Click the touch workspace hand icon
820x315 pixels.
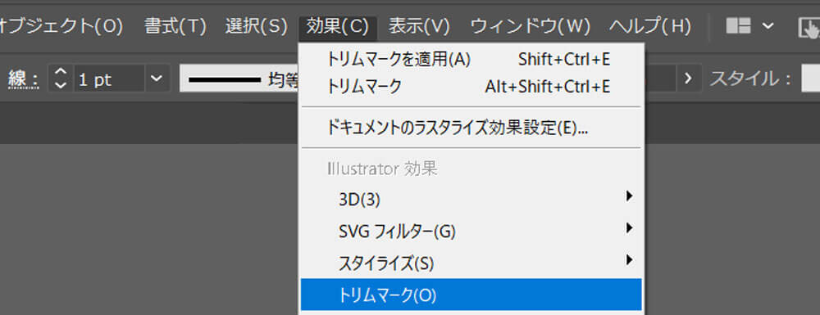click(809, 27)
